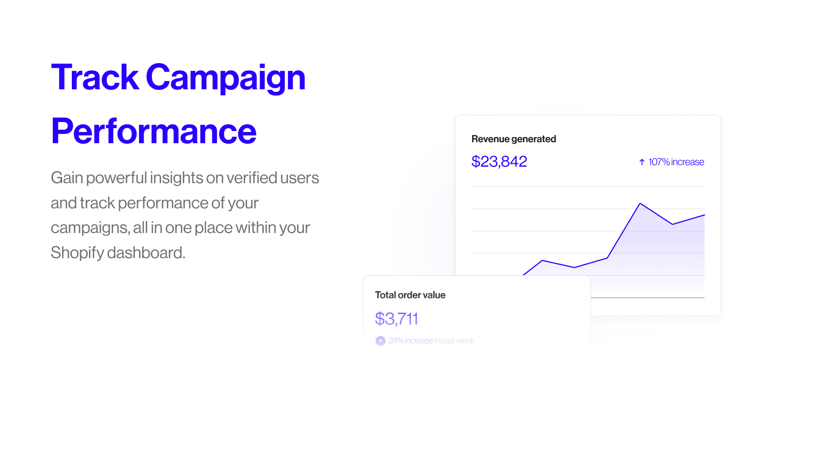Click the words "verified users" in the description
This screenshot has width=821, height=462.
pos(272,178)
